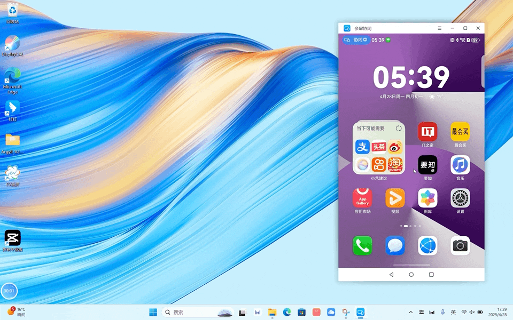Screen dimensions: 513x320
Task: Open the 多屏协同 window hamburger menu
Action: pyautogui.click(x=439, y=28)
